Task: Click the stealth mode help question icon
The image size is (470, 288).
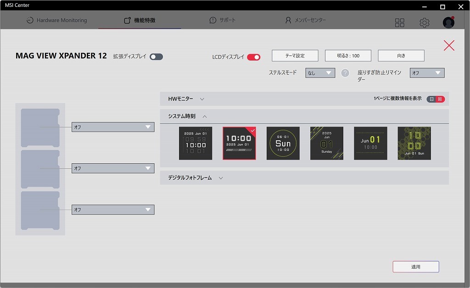Action: [x=345, y=73]
